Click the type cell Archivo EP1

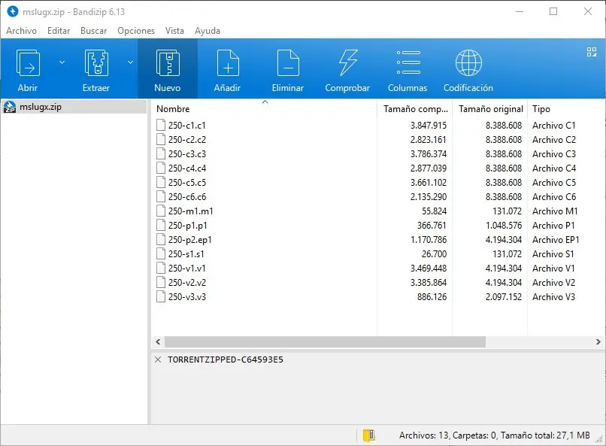coord(556,240)
